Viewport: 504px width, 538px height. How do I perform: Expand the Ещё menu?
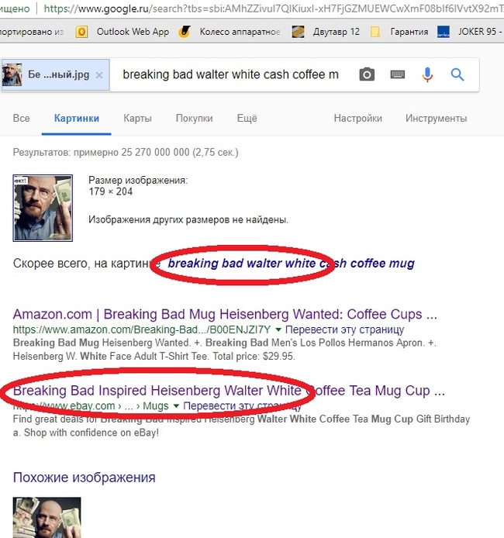tap(247, 119)
